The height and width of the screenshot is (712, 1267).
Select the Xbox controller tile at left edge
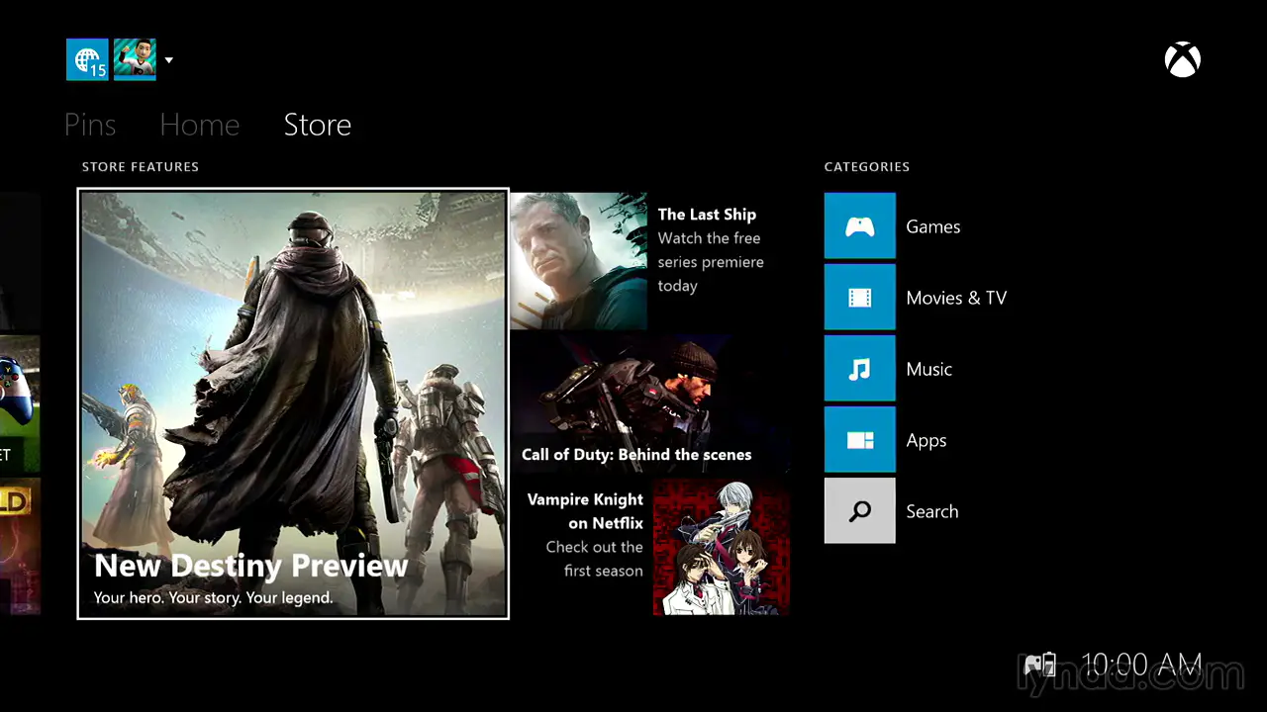20,403
